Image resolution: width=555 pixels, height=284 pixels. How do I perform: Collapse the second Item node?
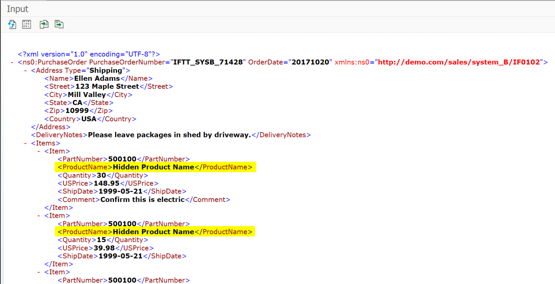39,216
